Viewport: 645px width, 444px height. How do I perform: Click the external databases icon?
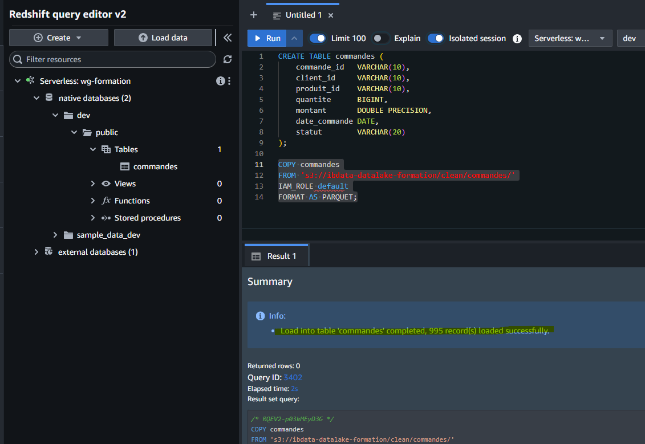coord(48,251)
